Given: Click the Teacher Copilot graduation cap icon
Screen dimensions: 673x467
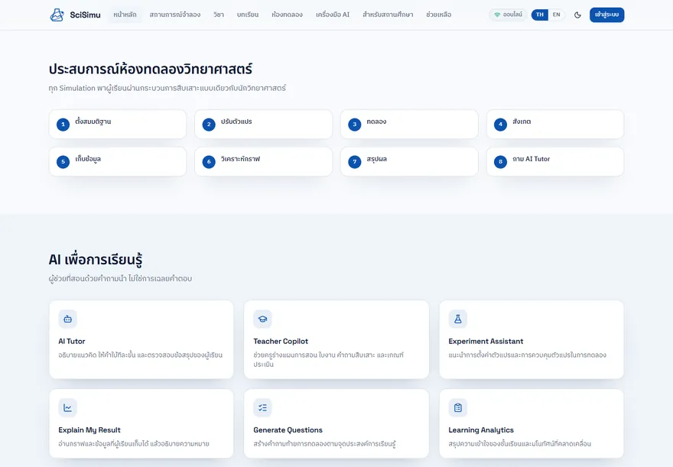Looking at the screenshot, I should point(262,319).
